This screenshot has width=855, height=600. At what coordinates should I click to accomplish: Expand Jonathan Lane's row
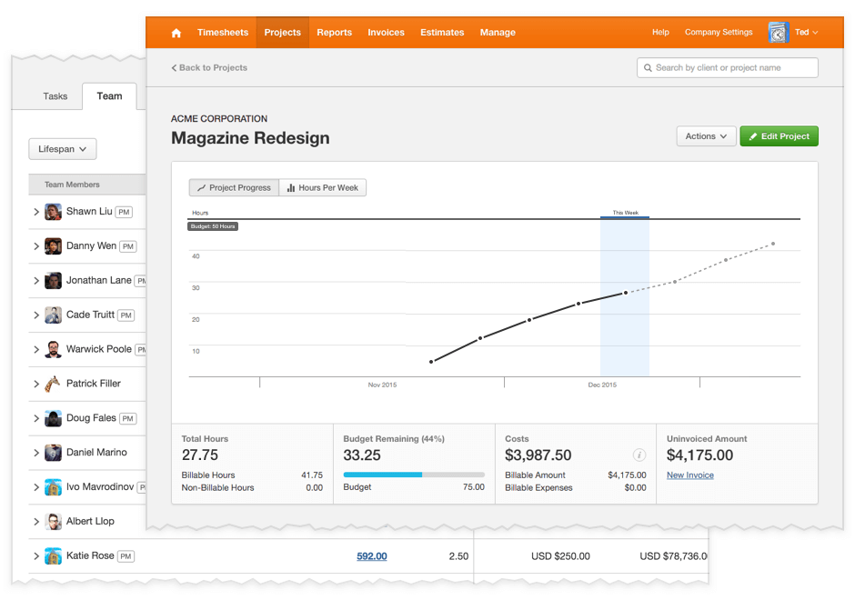(36, 281)
